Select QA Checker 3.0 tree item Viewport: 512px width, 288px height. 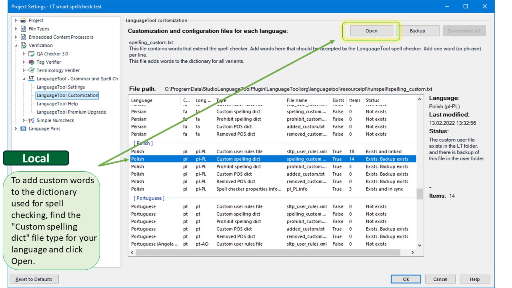coord(52,54)
